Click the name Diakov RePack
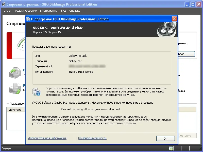Screen dimensions: 203x152 77,56
